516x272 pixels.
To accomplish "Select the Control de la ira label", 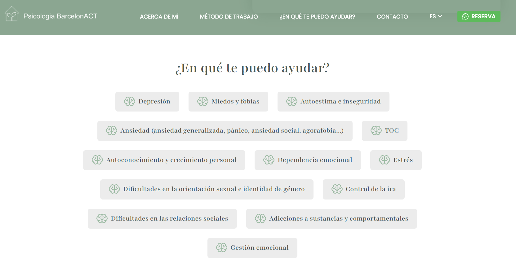I will (371, 189).
